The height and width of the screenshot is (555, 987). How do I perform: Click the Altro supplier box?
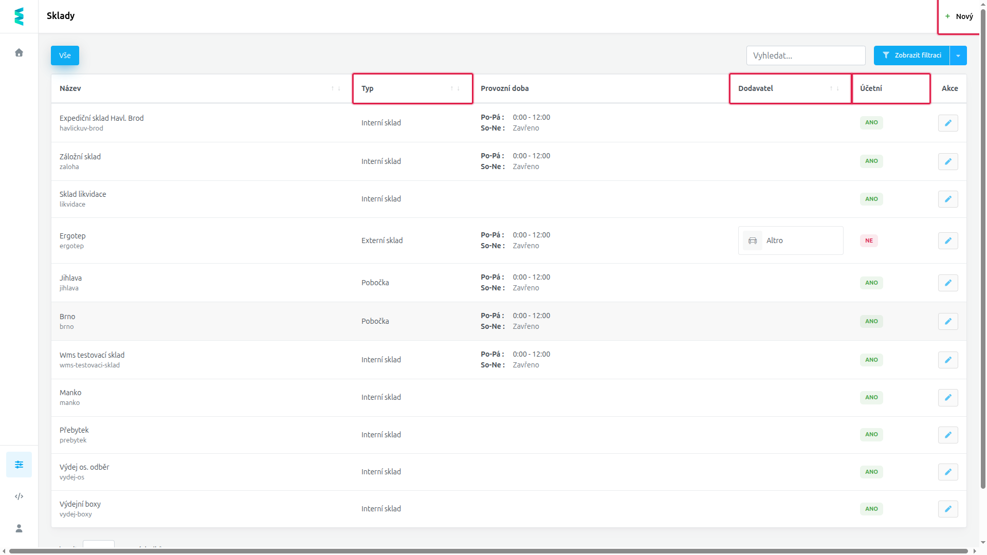[x=791, y=240]
